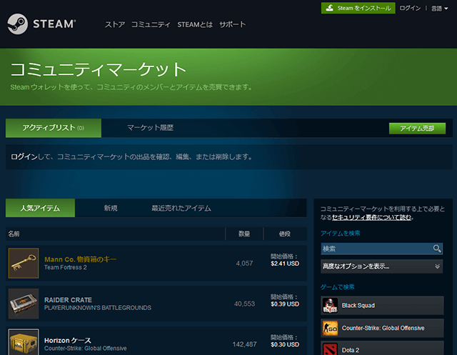Click the bold ログイン link in the notice
The width and height of the screenshot is (457, 355).
(24, 157)
